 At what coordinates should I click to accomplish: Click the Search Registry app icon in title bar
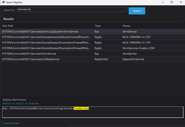point(3,2)
